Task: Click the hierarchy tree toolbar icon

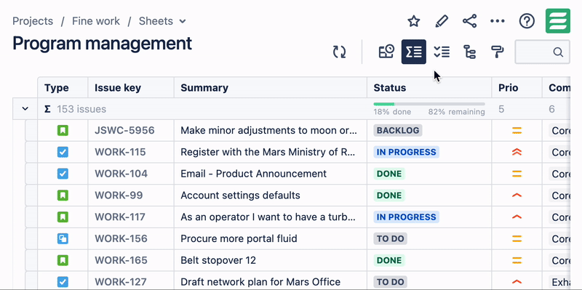Action: pos(469,52)
